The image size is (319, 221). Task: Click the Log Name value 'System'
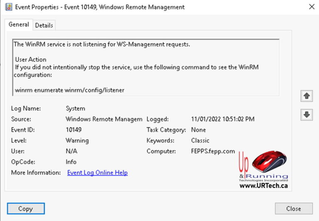(75, 108)
